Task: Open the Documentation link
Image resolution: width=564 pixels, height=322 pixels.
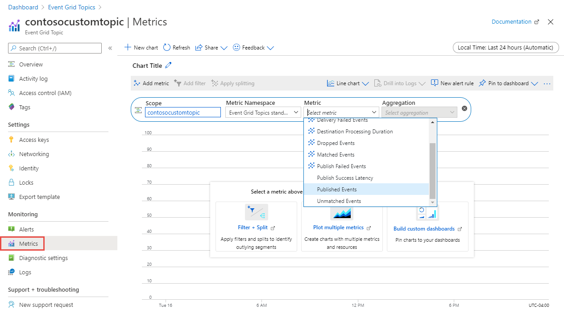Action: pos(511,21)
